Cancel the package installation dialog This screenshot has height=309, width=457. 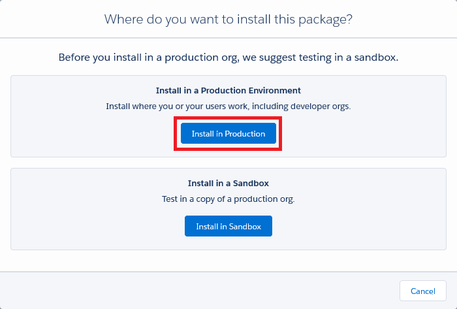click(422, 291)
